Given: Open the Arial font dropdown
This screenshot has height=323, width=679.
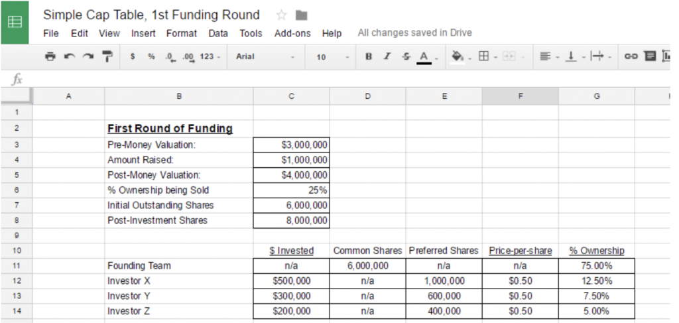Looking at the screenshot, I should point(265,57).
